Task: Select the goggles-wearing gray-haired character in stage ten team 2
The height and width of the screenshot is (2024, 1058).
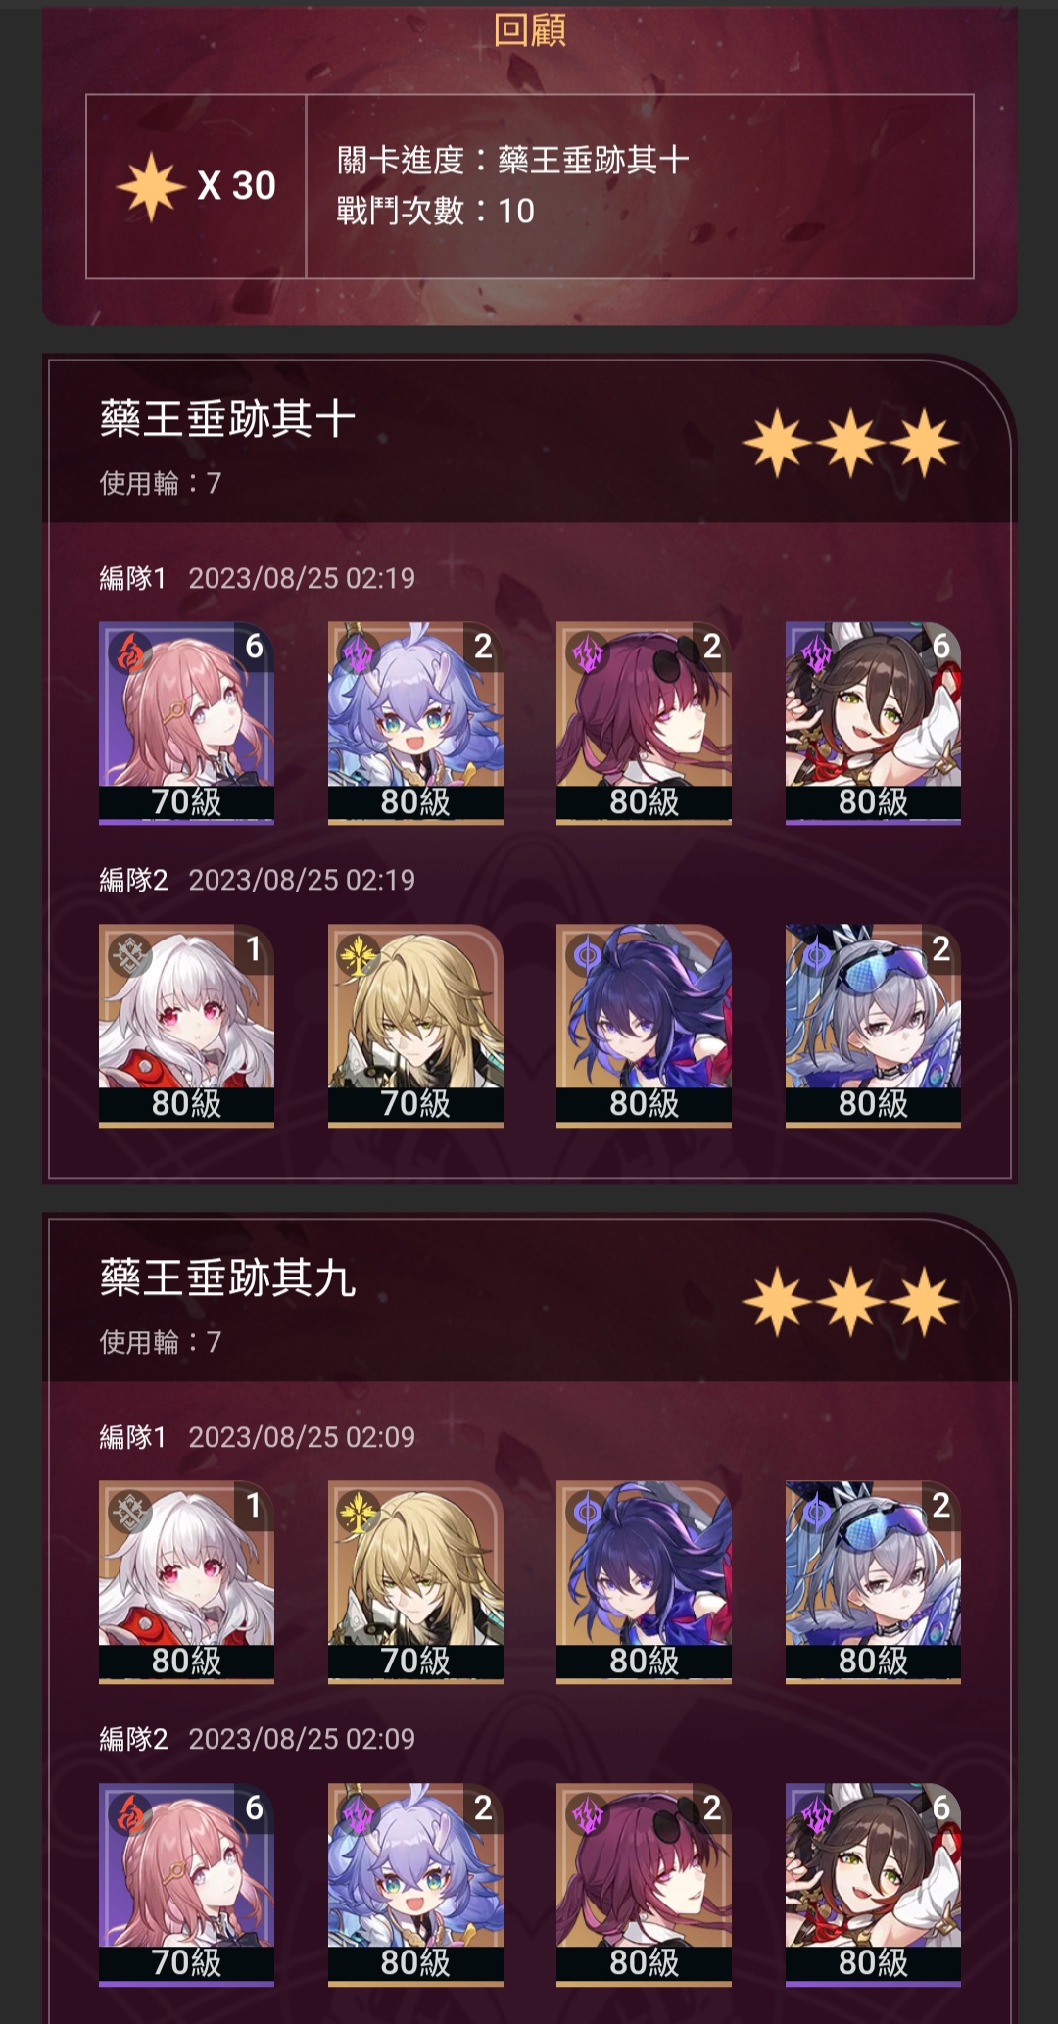Action: [x=873, y=1026]
